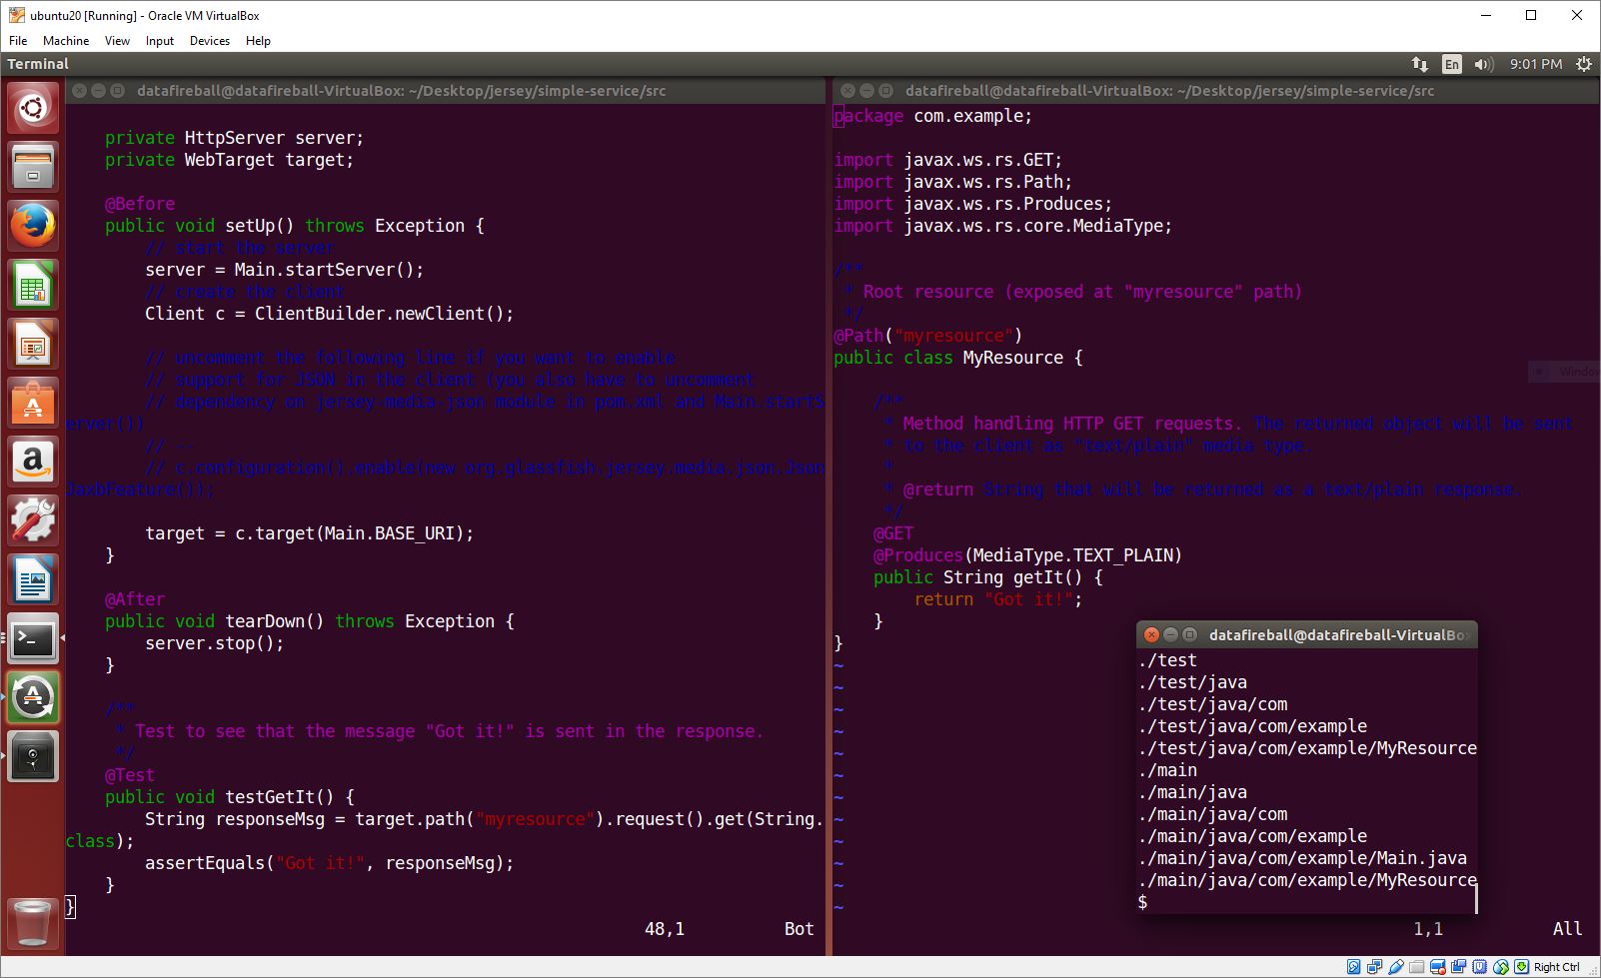Launch LibreOffice Calc from the dock

[x=33, y=284]
